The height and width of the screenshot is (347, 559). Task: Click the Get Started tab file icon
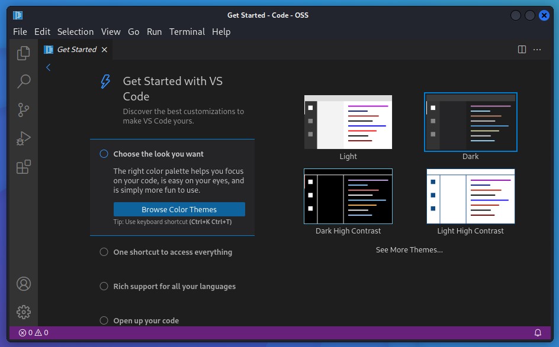49,50
